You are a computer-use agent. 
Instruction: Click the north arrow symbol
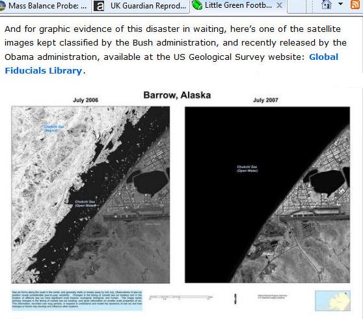pyautogui.click(x=235, y=299)
